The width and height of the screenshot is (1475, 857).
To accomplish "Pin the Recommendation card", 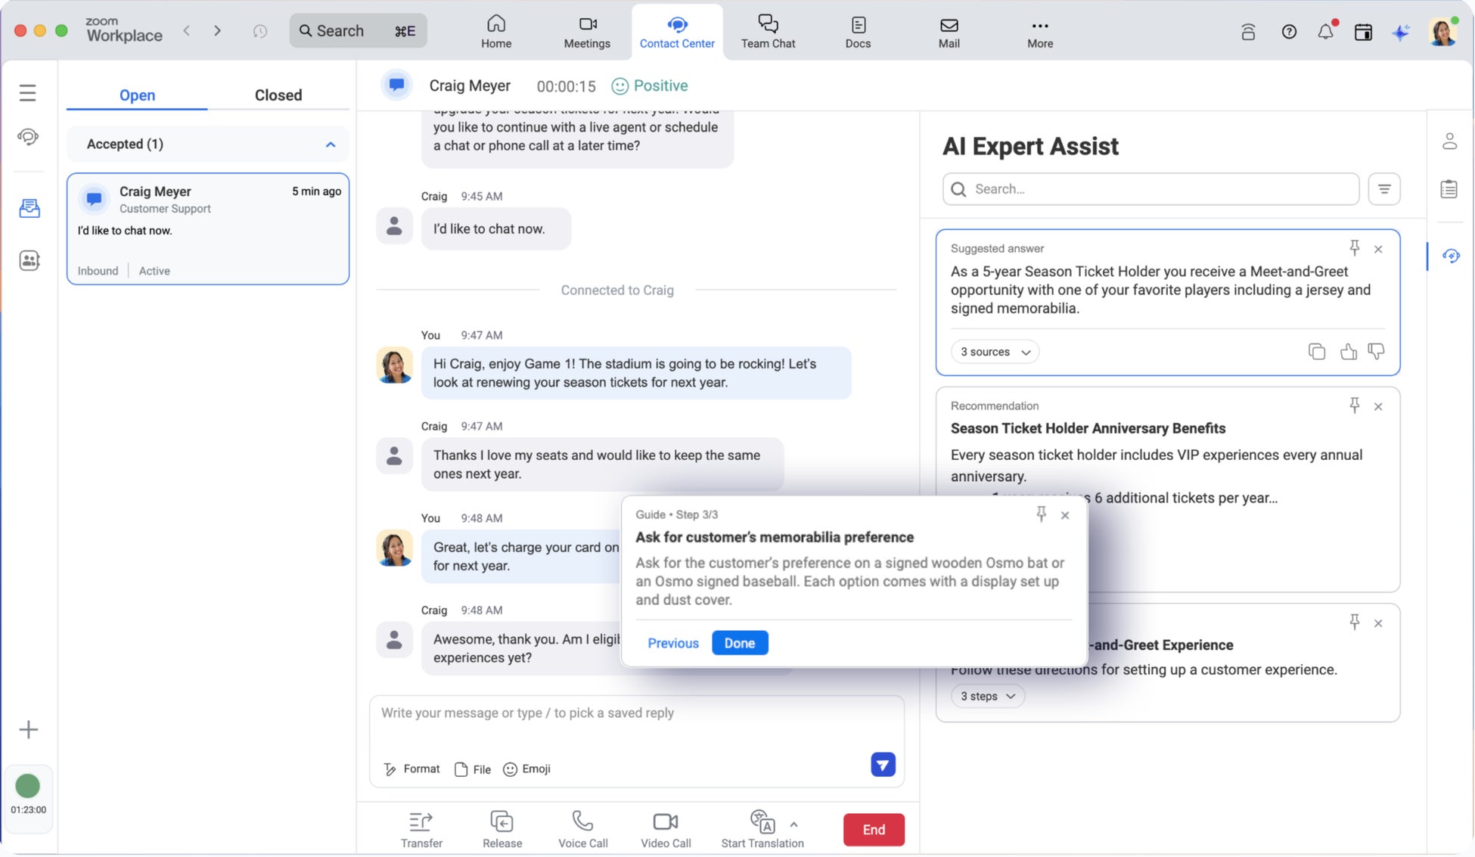I will [x=1354, y=406].
